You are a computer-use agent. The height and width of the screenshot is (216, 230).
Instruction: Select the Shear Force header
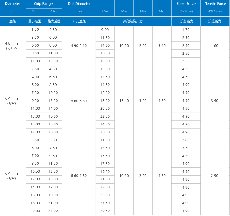point(186,4)
